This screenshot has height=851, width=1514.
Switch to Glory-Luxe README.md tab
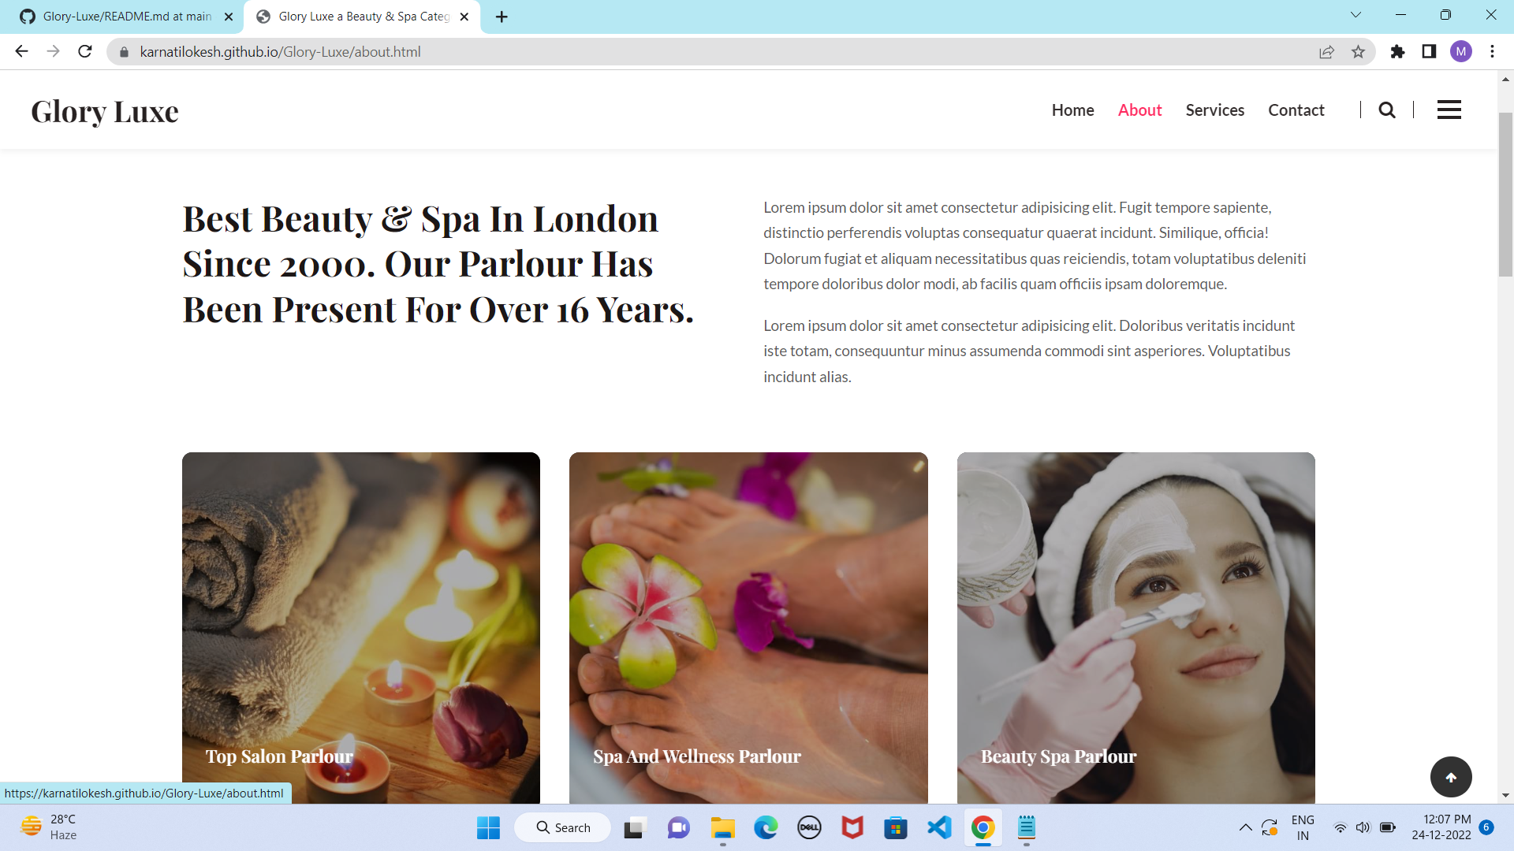[126, 17]
